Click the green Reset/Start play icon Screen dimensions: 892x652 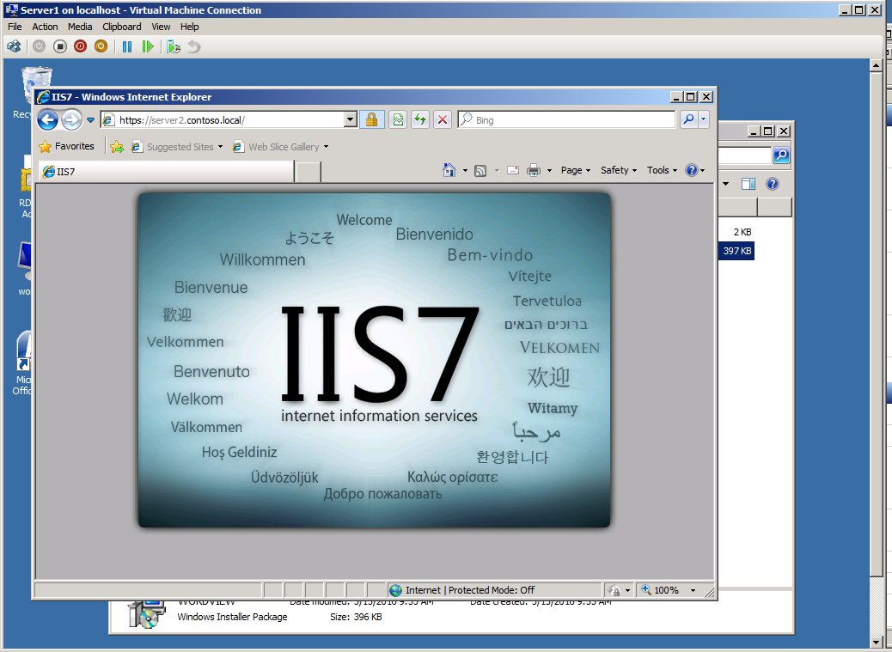[x=147, y=46]
